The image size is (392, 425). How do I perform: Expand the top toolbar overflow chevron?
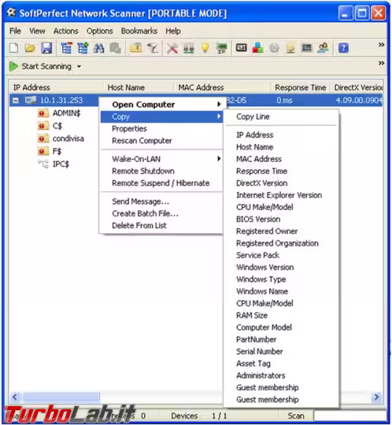click(381, 44)
